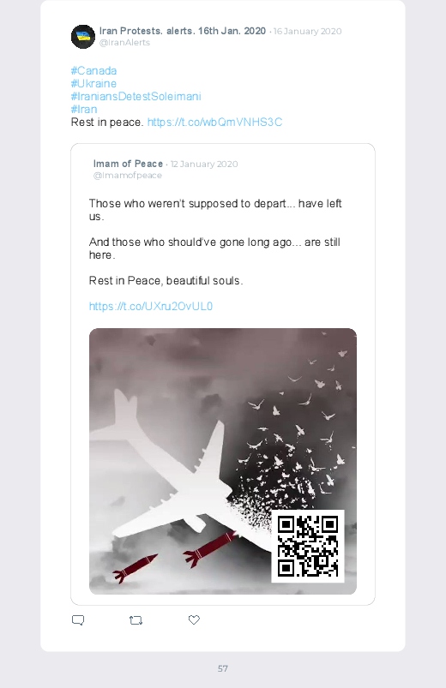Open the #Canada hashtag
This screenshot has height=688, width=446.
tap(93, 70)
